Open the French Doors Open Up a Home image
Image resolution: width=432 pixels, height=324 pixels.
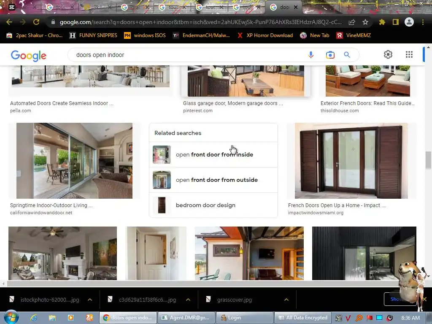pyautogui.click(x=351, y=161)
